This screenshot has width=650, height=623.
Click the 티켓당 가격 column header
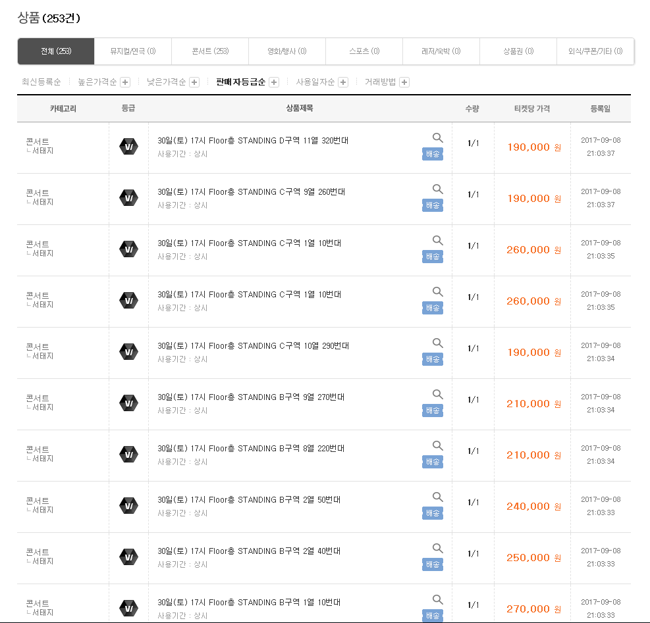[532, 109]
